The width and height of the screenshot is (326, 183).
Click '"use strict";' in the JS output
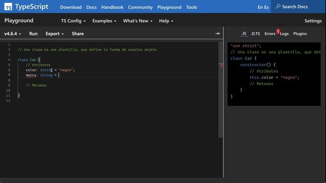click(x=246, y=46)
